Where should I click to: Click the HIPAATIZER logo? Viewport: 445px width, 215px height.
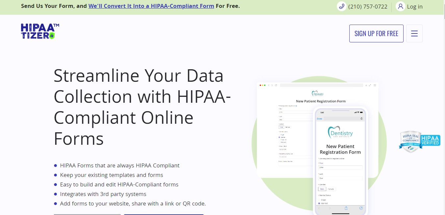coord(40,32)
